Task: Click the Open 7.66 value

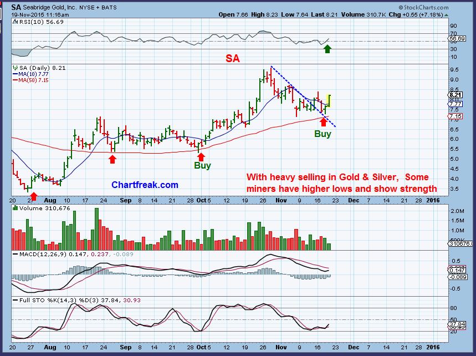Action: coord(233,14)
